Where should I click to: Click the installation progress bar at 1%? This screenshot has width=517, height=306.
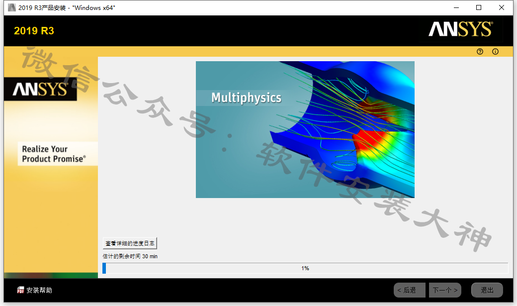click(x=305, y=268)
